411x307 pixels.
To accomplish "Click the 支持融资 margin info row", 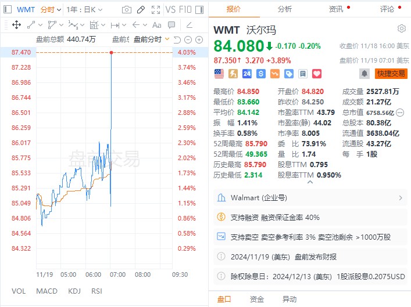I will (310, 218).
